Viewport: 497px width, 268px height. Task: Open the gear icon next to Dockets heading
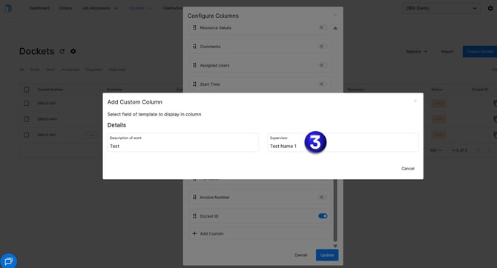(x=73, y=51)
